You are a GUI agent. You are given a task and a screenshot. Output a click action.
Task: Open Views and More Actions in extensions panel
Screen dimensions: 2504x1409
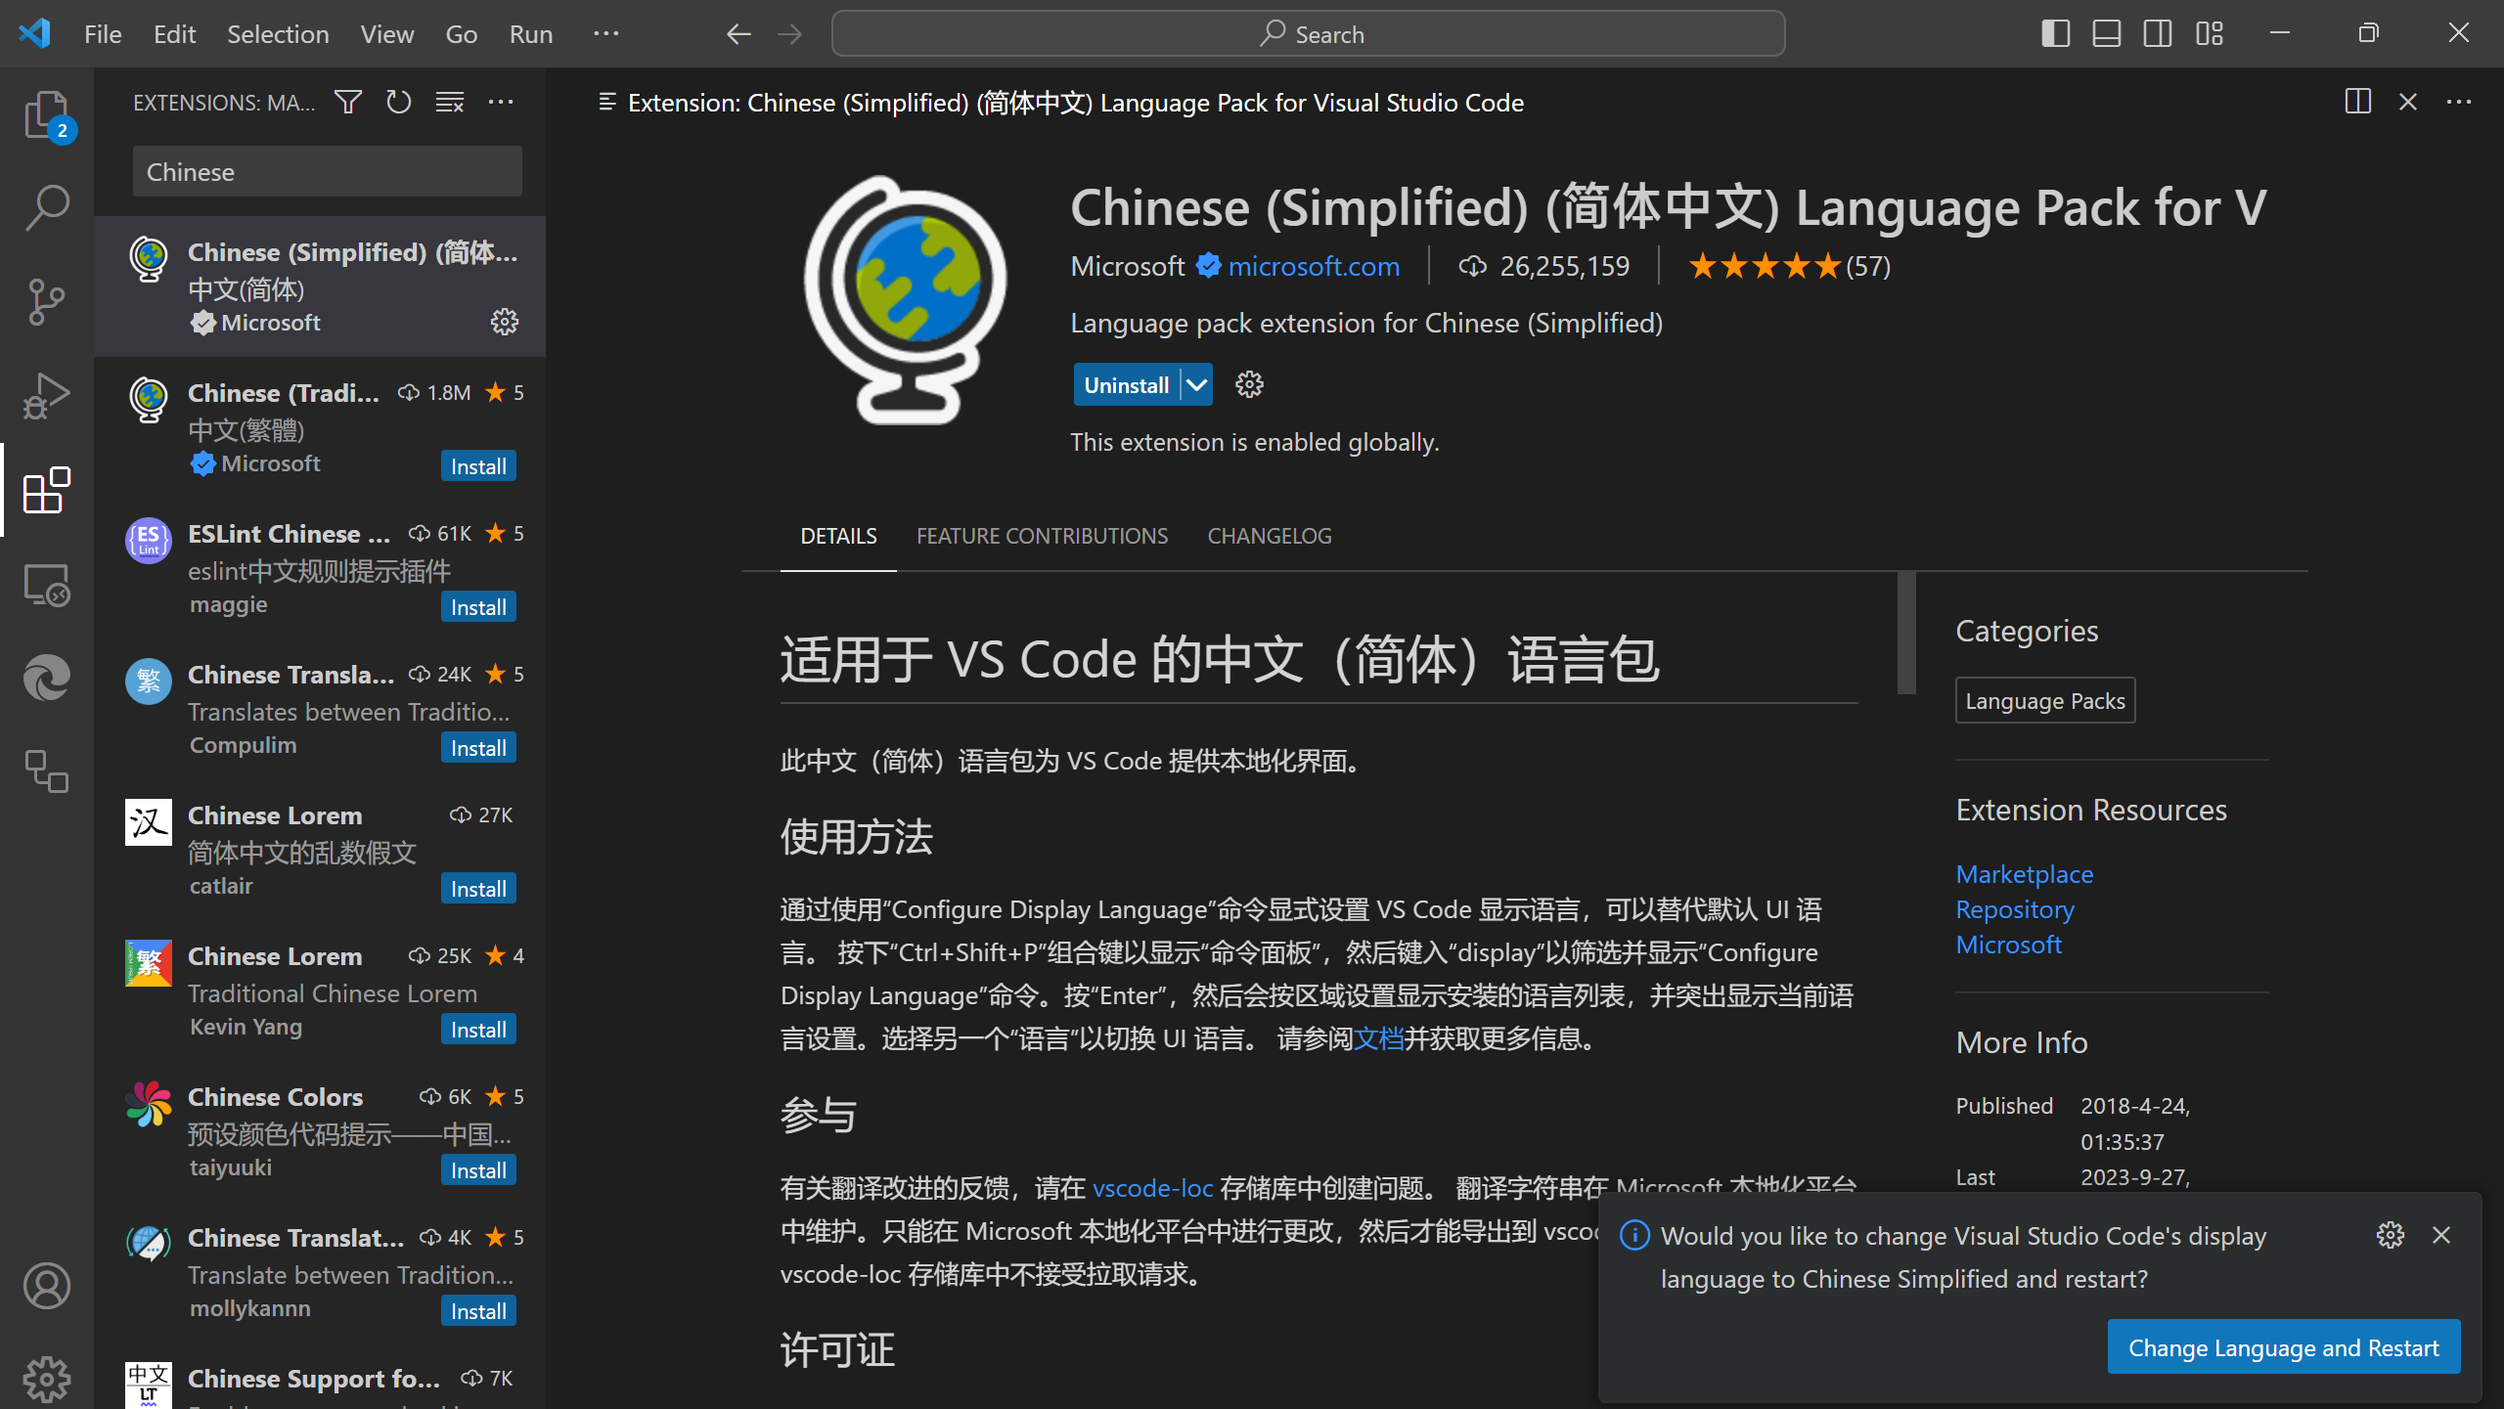click(x=501, y=102)
